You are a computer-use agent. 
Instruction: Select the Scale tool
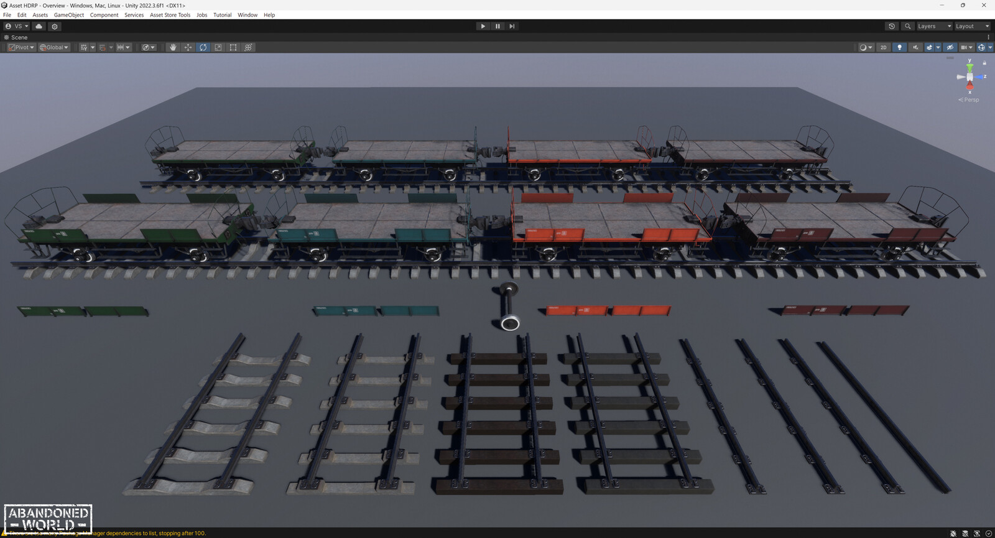(218, 47)
